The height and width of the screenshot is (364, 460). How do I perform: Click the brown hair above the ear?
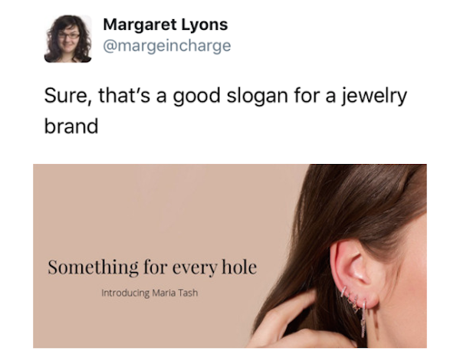click(361, 205)
